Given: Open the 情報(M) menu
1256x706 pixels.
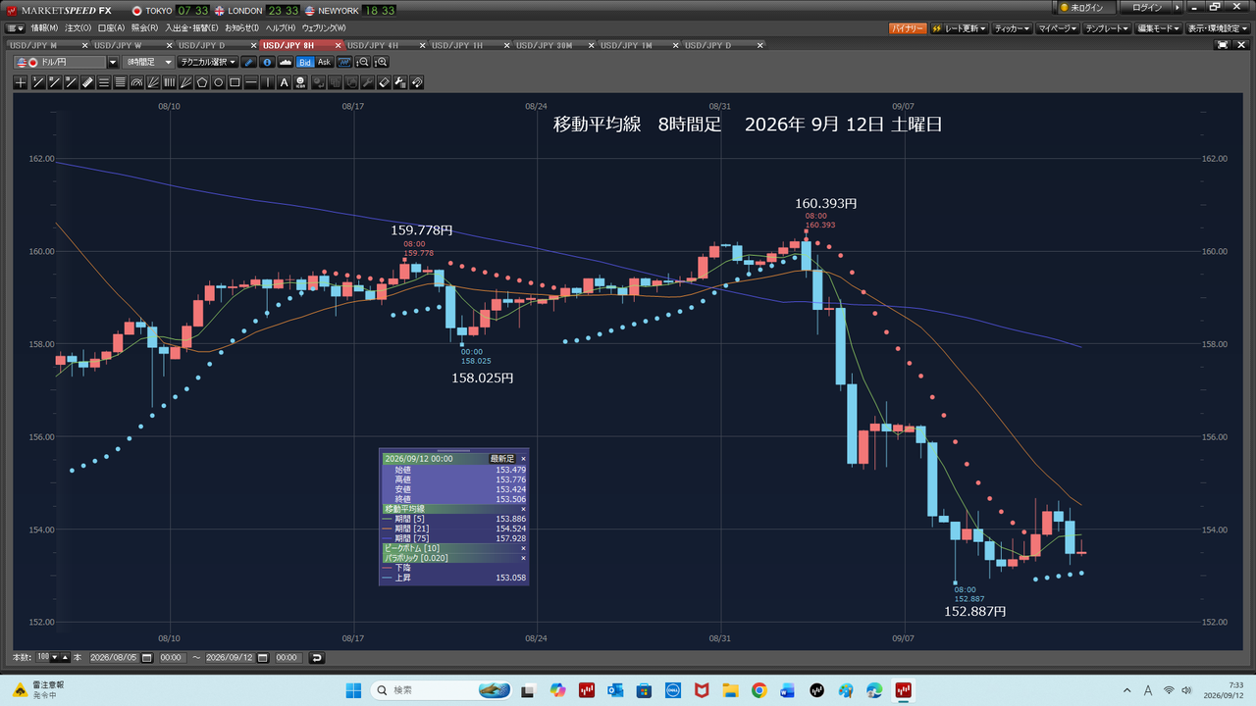Looking at the screenshot, I should point(44,28).
